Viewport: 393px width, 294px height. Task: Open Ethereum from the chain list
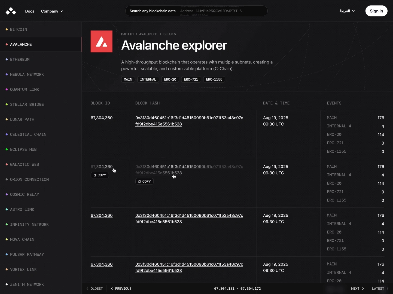(20, 59)
